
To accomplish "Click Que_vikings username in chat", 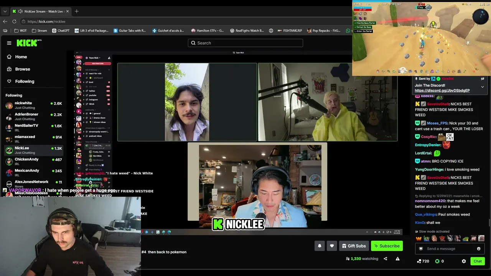I will [426, 215].
